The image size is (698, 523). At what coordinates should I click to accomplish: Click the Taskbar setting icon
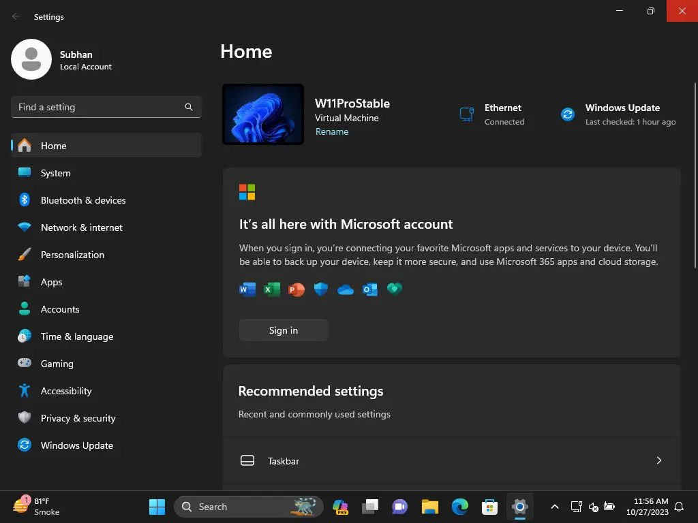pos(247,461)
